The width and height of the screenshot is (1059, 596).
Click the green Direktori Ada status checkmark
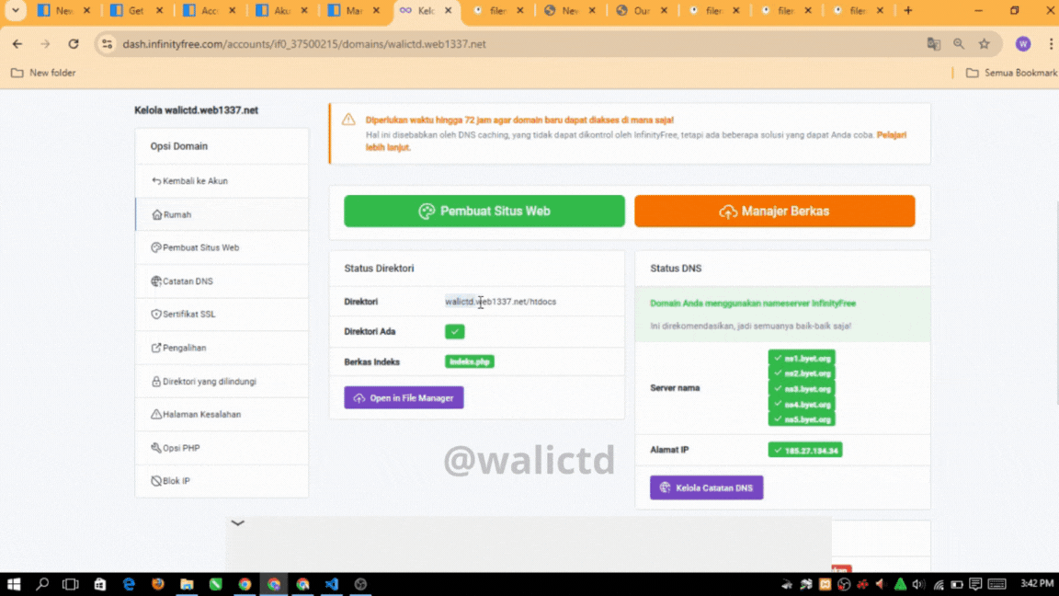coord(454,331)
